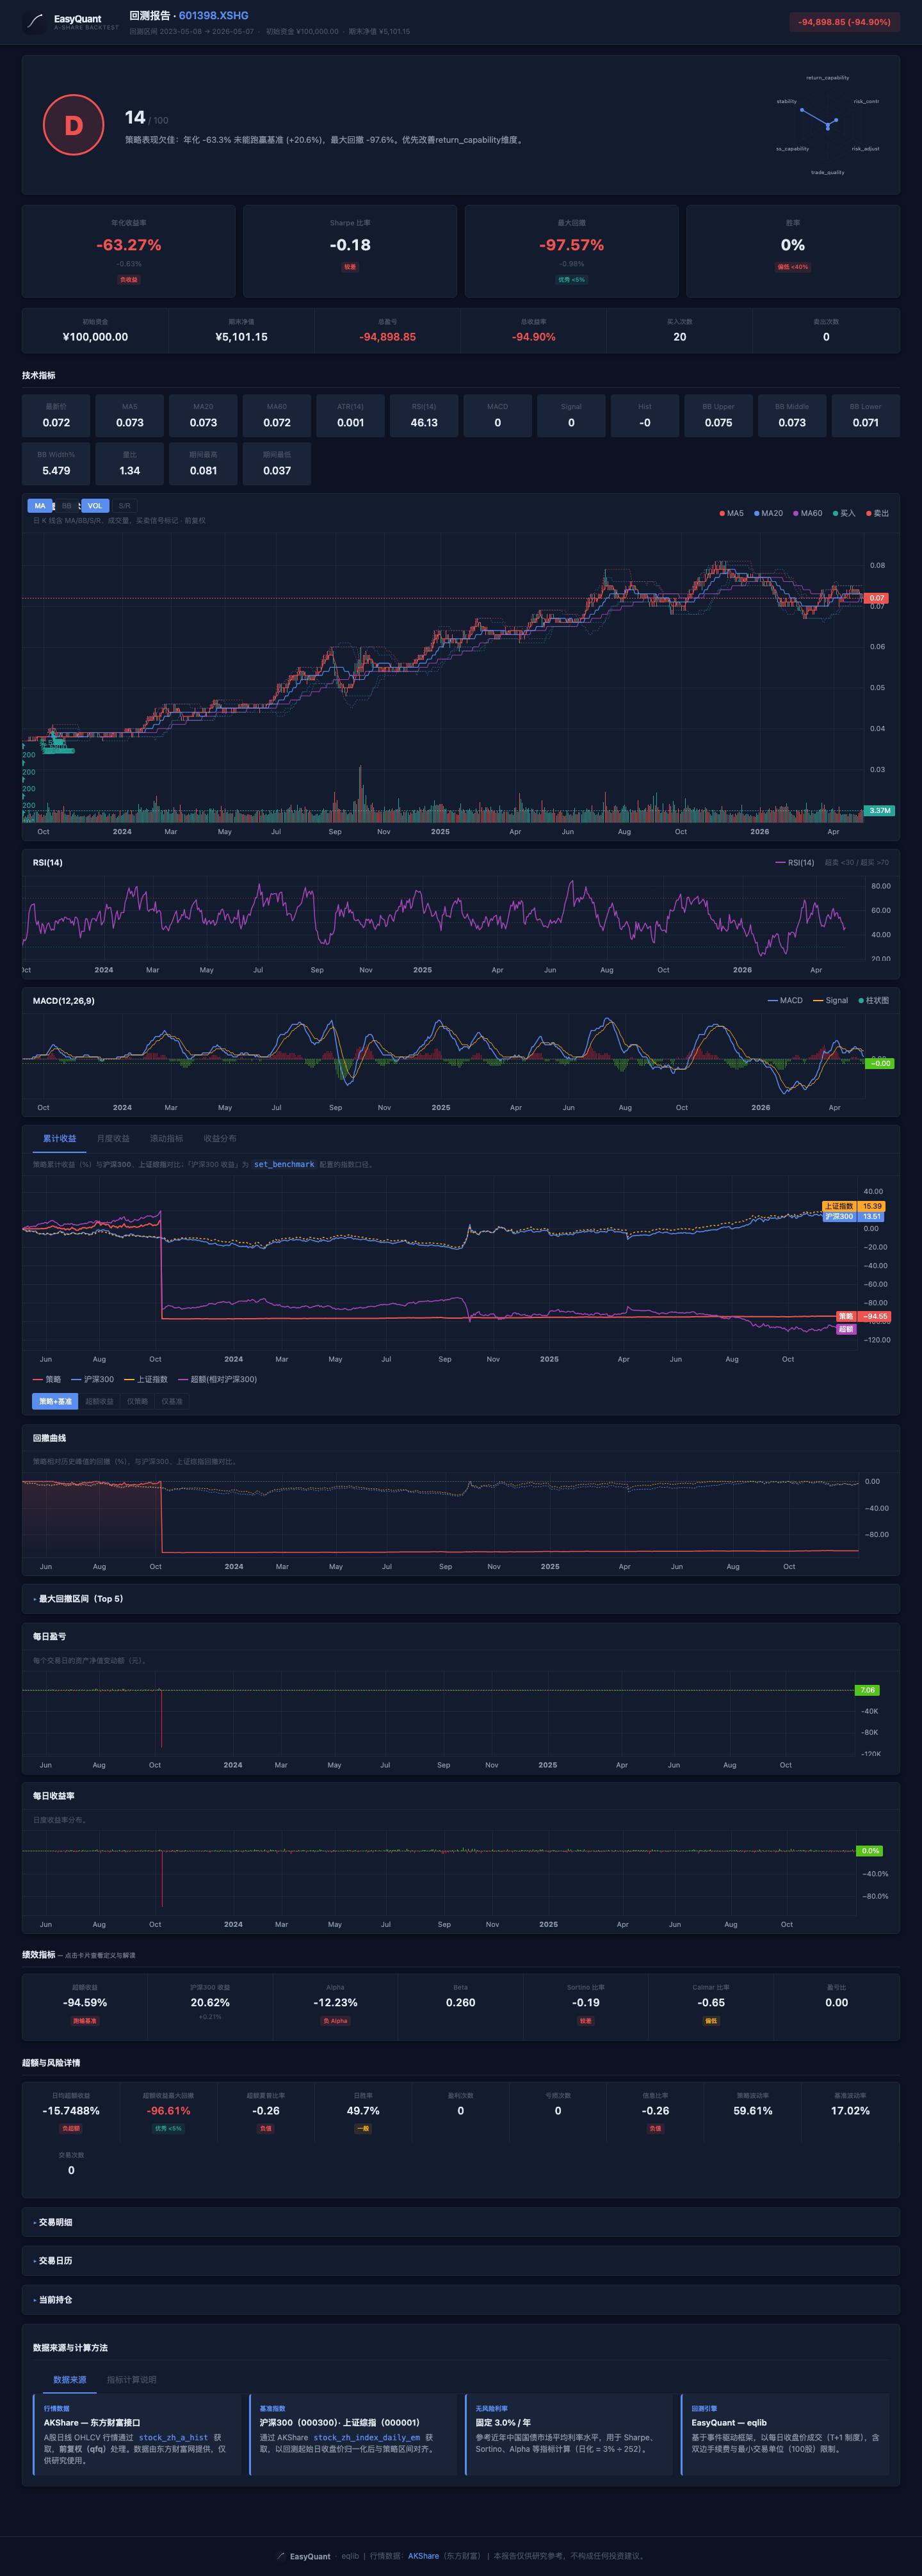Toggle the MA overlay on the K-line chart
The image size is (922, 2576).
40,506
